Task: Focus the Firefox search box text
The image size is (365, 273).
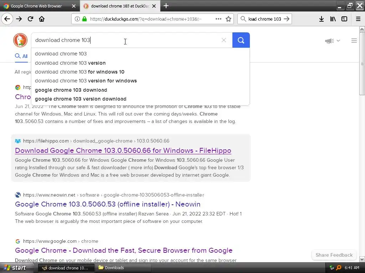Action: tap(265, 19)
